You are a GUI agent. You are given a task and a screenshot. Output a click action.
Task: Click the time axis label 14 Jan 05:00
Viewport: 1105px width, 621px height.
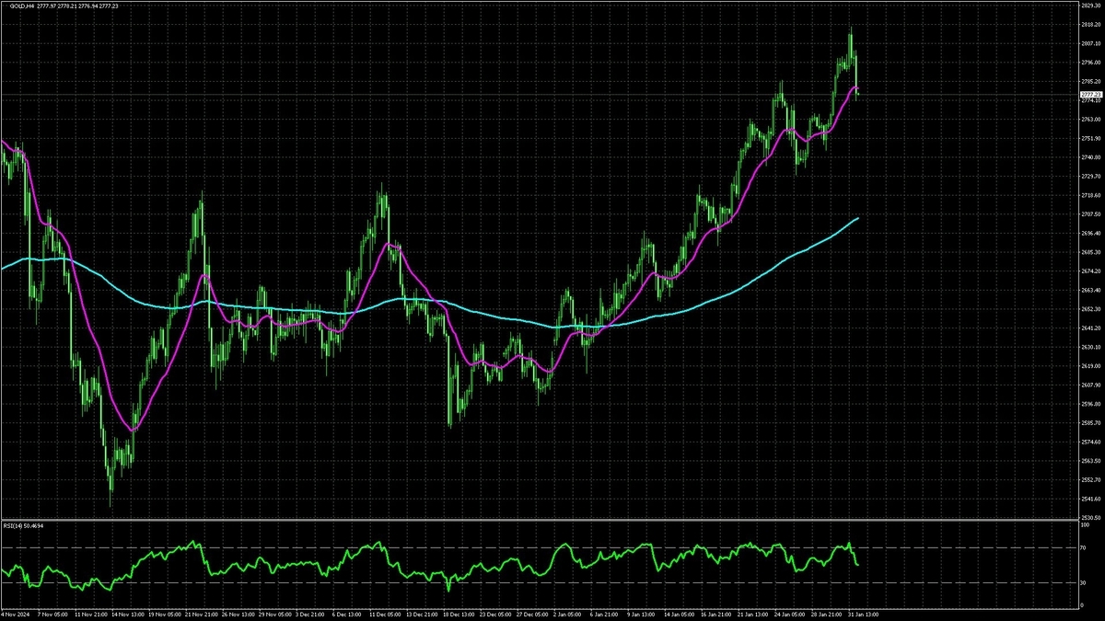[x=680, y=614]
